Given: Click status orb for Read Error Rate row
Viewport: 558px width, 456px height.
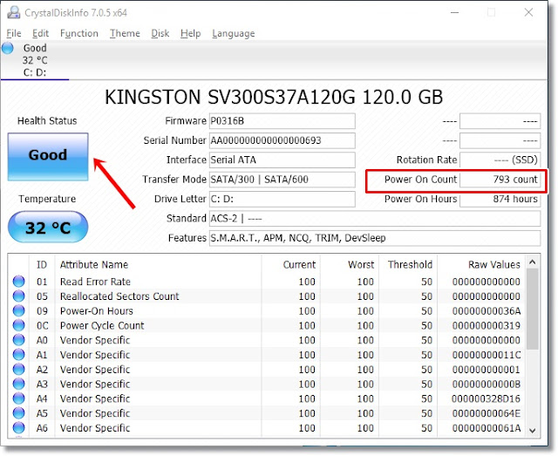Looking at the screenshot, I should coord(18,282).
